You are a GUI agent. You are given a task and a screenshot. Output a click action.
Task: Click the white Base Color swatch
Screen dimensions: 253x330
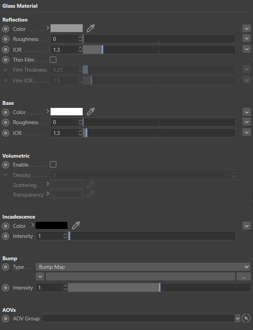pos(66,112)
